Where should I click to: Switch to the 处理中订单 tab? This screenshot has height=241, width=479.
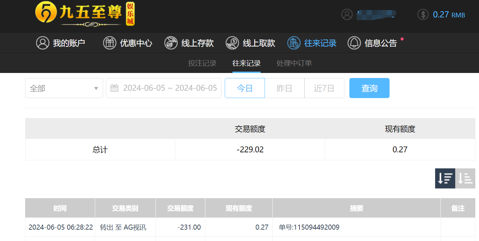pyautogui.click(x=294, y=63)
